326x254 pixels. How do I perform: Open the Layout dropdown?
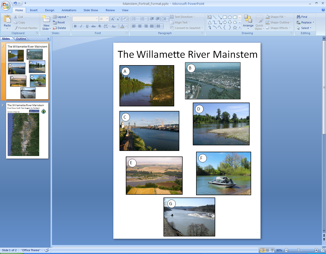(x=61, y=17)
